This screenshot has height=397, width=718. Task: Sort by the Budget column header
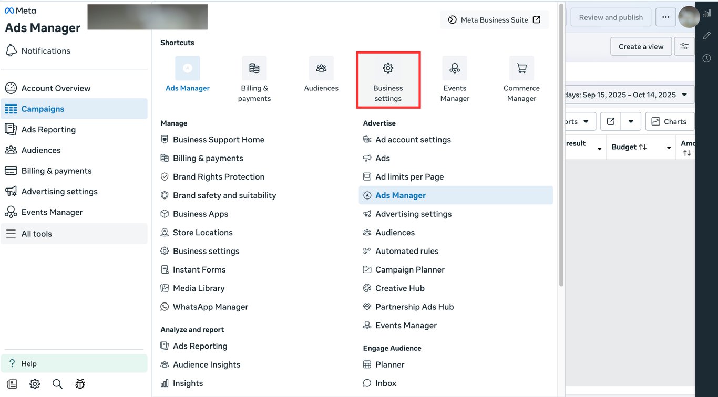pyautogui.click(x=629, y=147)
